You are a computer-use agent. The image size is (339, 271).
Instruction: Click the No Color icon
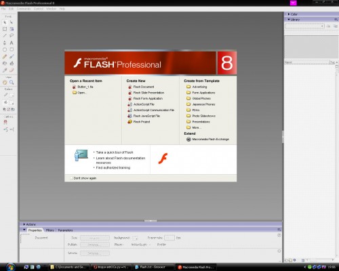(x=9, y=109)
